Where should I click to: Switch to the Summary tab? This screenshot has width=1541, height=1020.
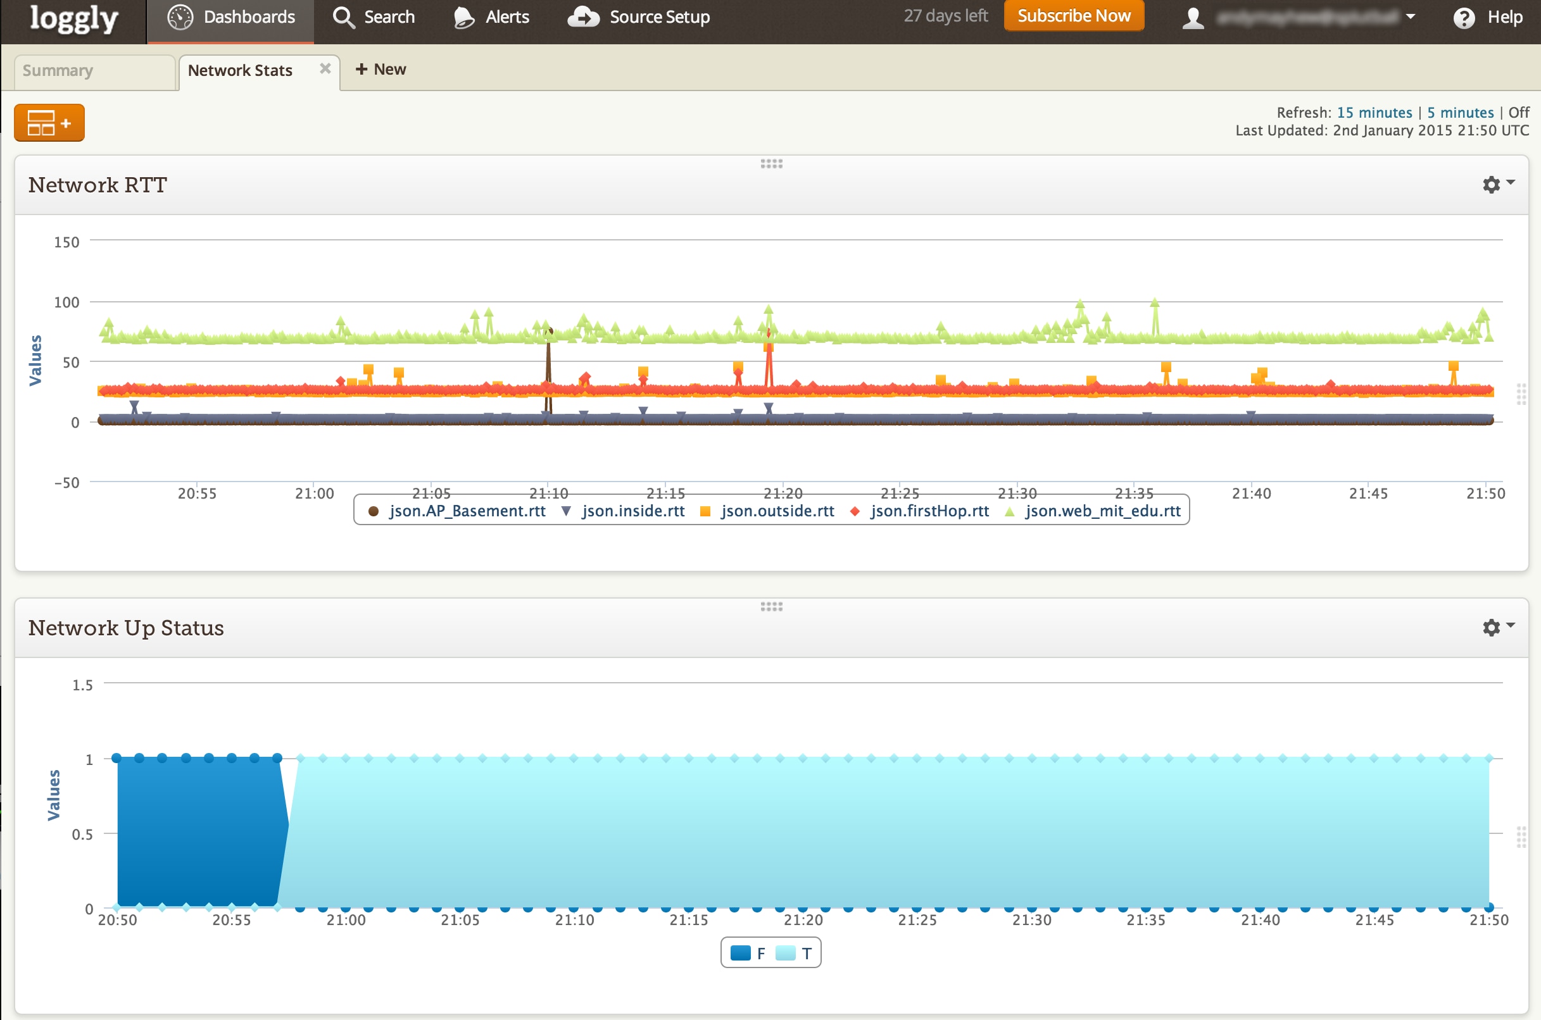58,70
